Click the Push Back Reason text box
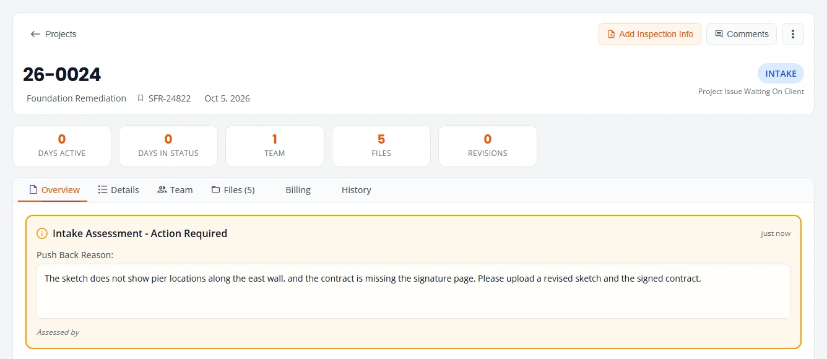Screen dimensions: 827x359 pyautogui.click(x=413, y=292)
